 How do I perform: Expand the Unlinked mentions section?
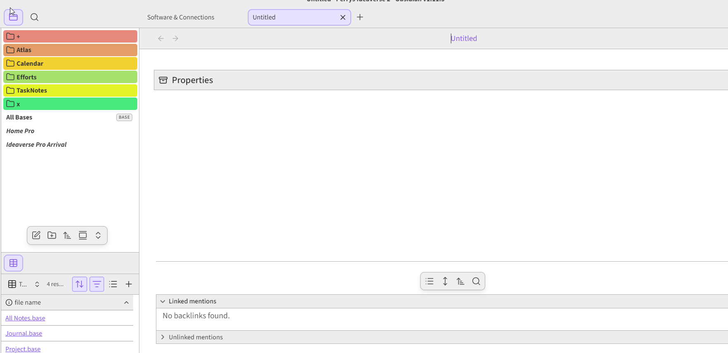(163, 337)
